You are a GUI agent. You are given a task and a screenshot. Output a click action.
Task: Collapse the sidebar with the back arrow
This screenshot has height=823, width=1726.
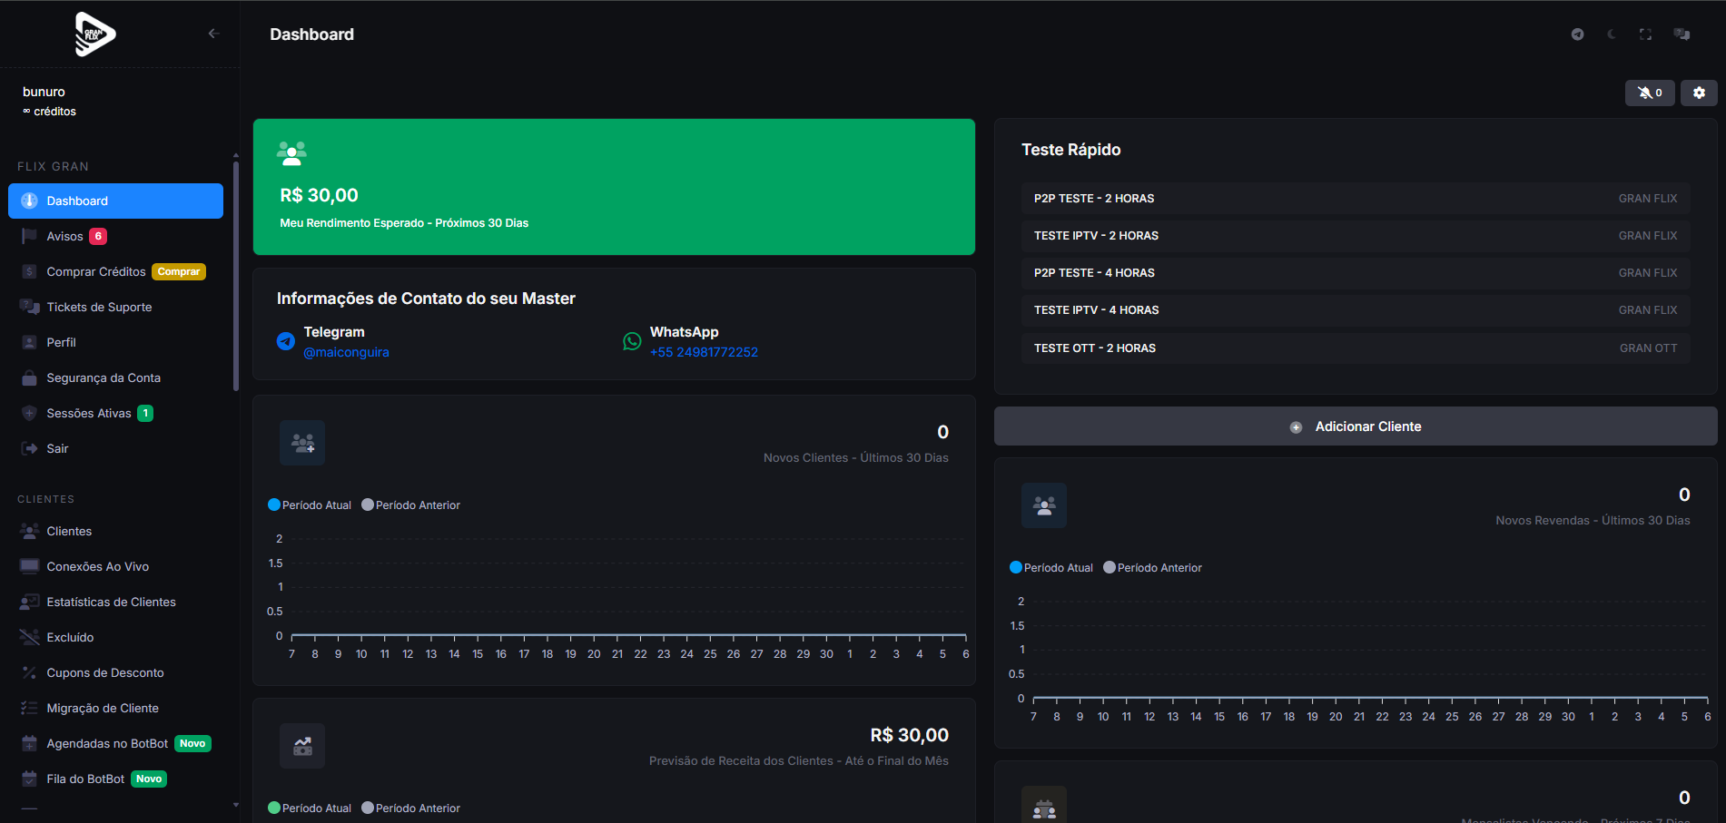(213, 34)
